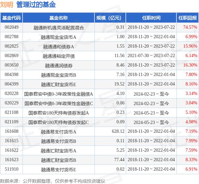The width and height of the screenshot is (199, 184).
Task: Click the 任职时间 column header
Action: (x=151, y=18)
